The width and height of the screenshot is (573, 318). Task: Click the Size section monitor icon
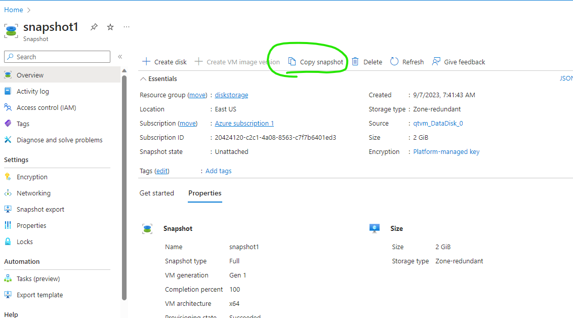tap(374, 228)
